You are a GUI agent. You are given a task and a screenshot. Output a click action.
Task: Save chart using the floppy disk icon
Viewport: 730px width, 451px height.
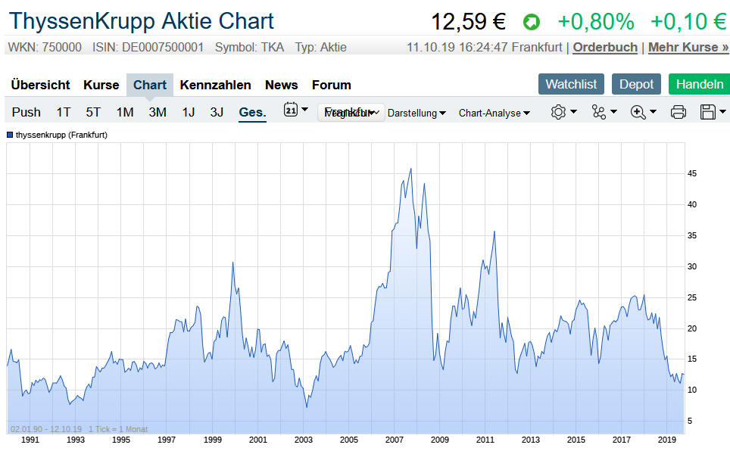708,112
